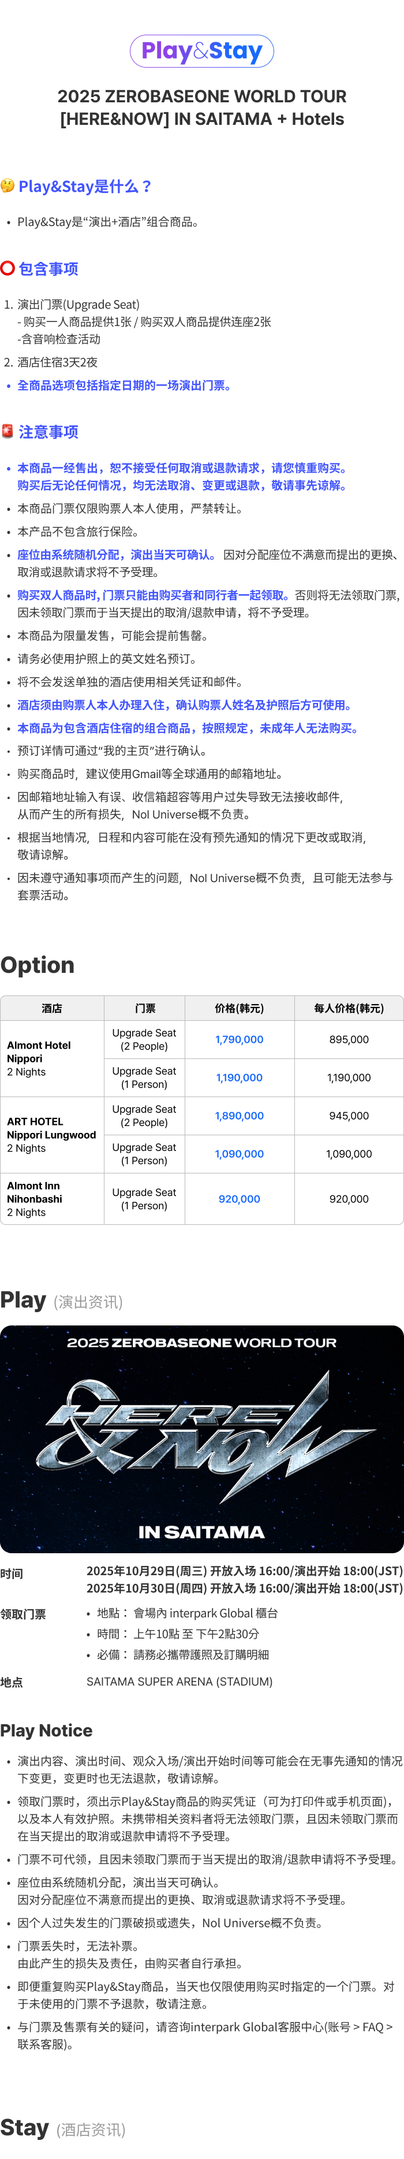Click the Play&Stay logo badge
The image size is (404, 2159).
click(x=201, y=51)
